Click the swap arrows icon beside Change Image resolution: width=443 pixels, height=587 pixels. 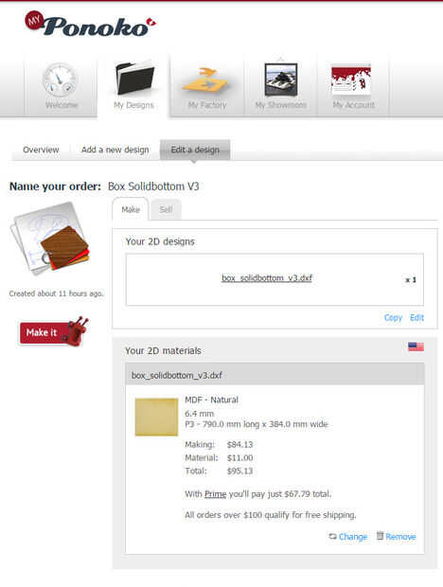[332, 537]
